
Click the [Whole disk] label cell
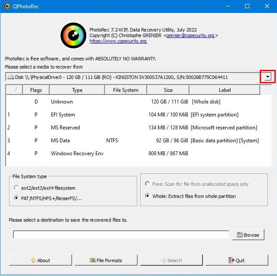[206, 101]
